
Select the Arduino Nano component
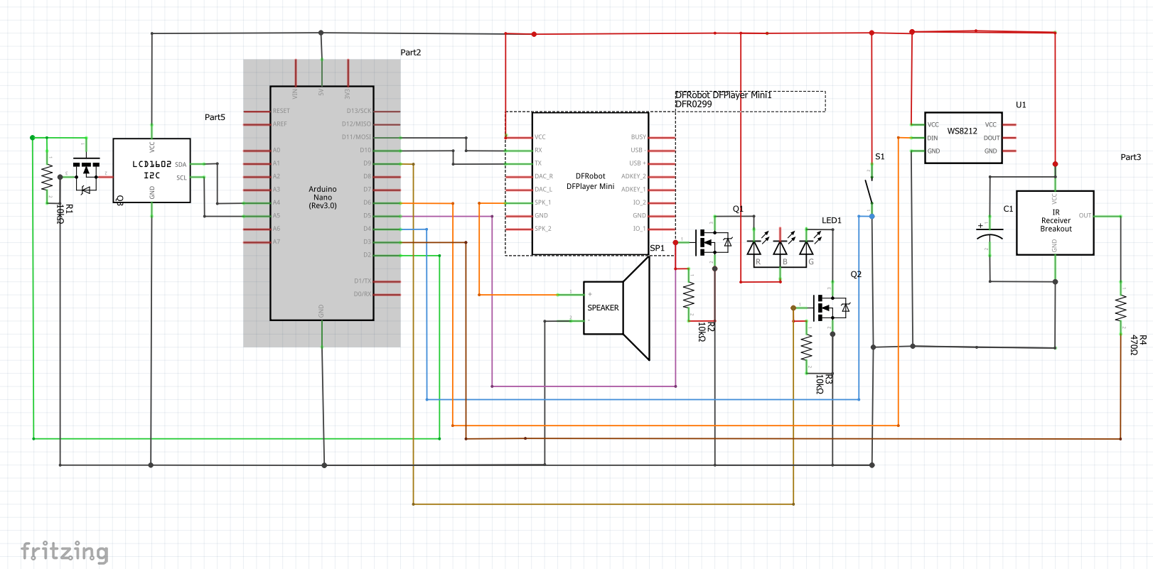pos(322,203)
